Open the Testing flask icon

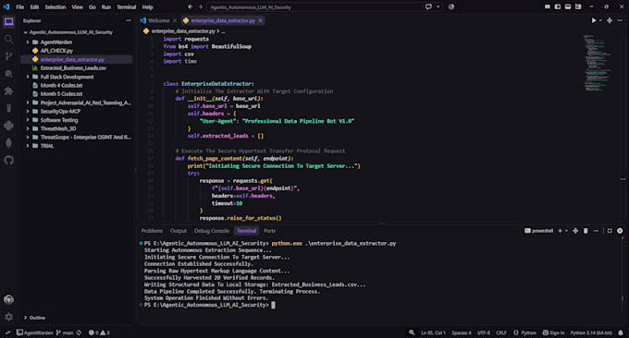tap(9, 108)
